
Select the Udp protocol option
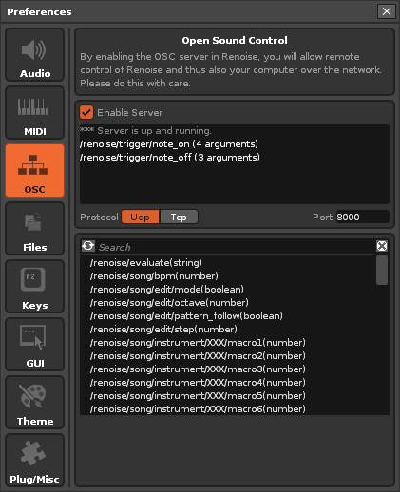[141, 217]
